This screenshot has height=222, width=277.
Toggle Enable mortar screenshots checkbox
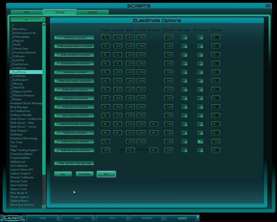(56, 107)
